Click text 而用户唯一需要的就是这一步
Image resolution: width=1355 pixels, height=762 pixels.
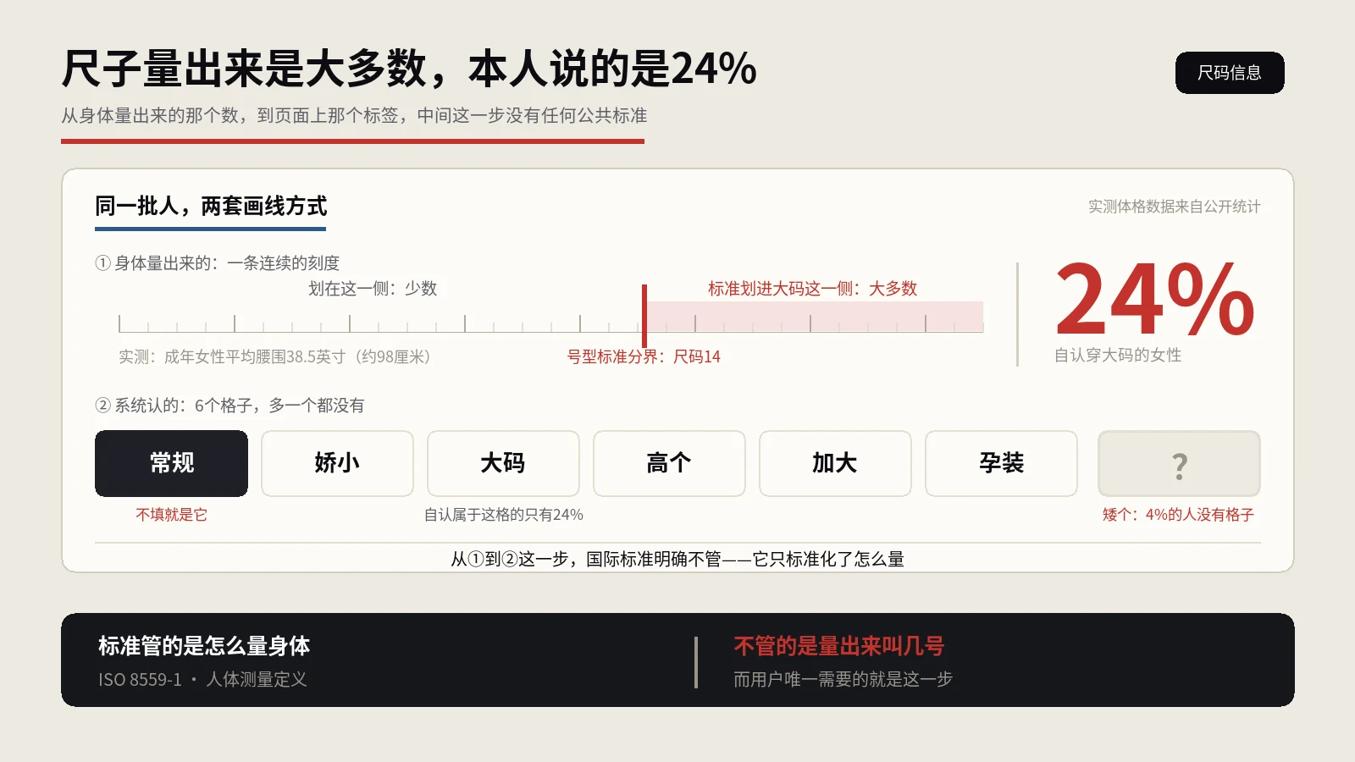843,680
